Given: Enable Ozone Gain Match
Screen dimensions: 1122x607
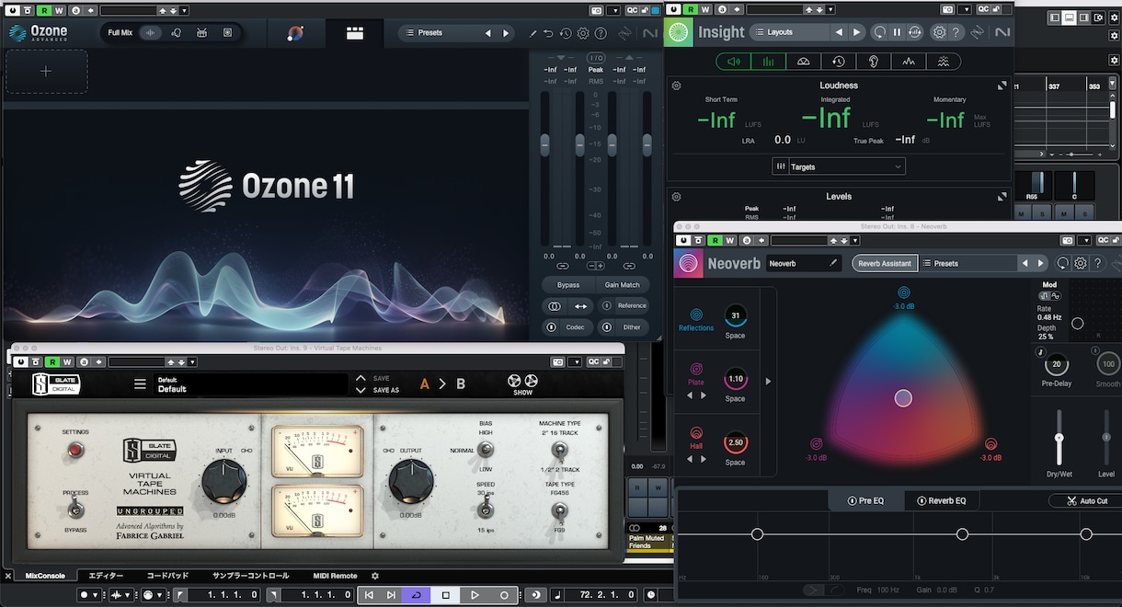Looking at the screenshot, I should click(623, 285).
